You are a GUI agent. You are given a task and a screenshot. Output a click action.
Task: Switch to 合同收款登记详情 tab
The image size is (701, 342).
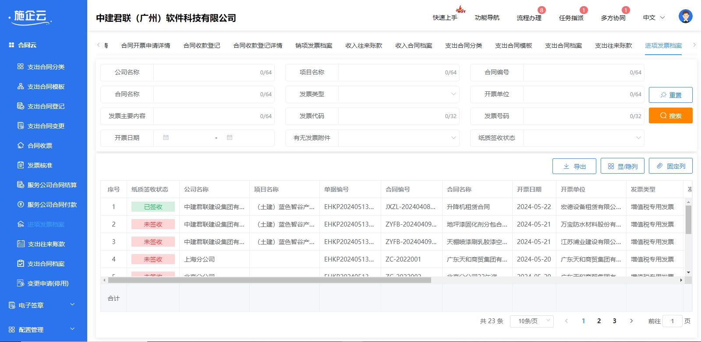click(258, 45)
